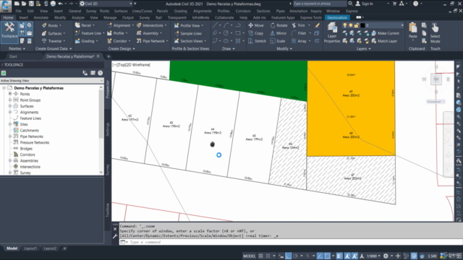
Task: Switch to the Start drawing tab
Action: click(13, 56)
